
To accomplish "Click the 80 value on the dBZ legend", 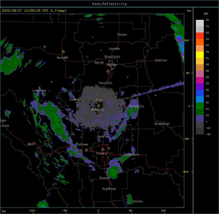I will pos(207,20).
